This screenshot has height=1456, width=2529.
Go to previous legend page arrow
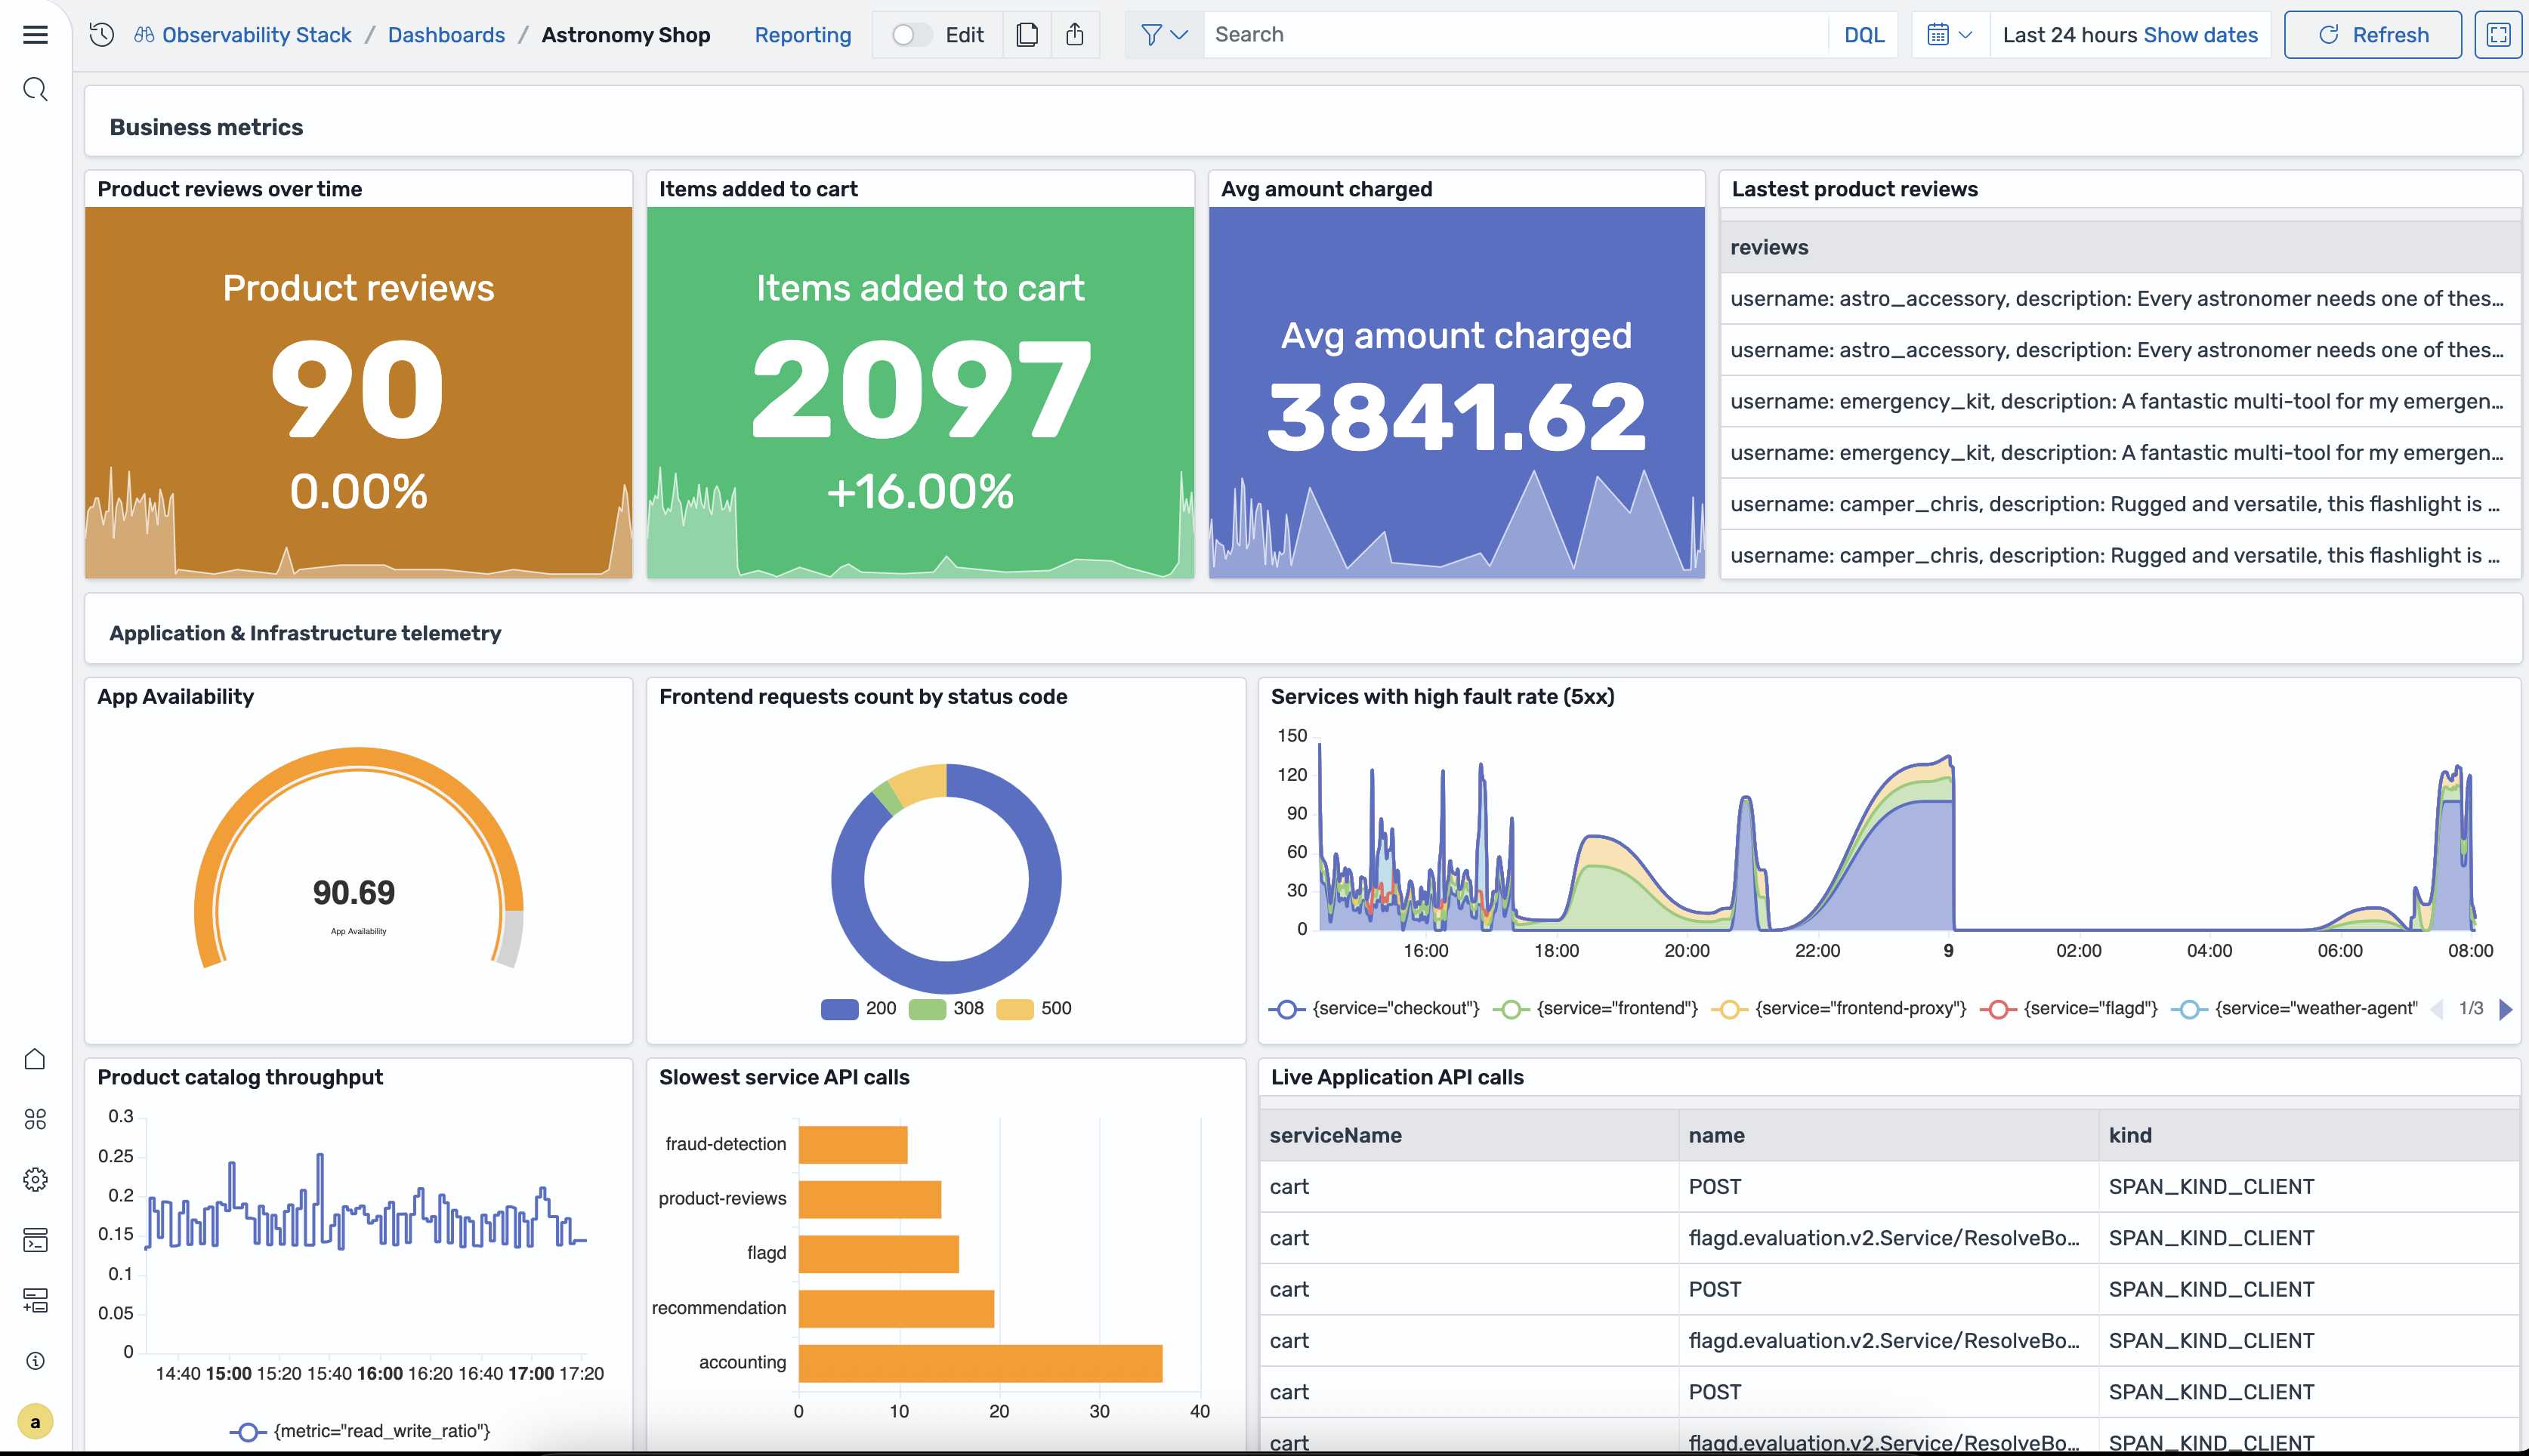pyautogui.click(x=2437, y=1008)
